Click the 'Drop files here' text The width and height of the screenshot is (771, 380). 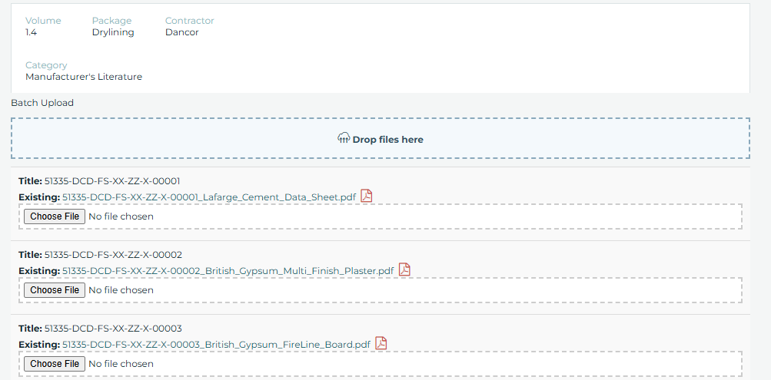pyautogui.click(x=388, y=140)
